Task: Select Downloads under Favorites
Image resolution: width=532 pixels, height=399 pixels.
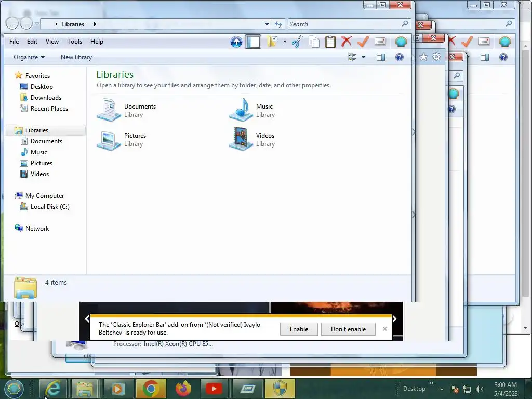Action: (x=46, y=97)
